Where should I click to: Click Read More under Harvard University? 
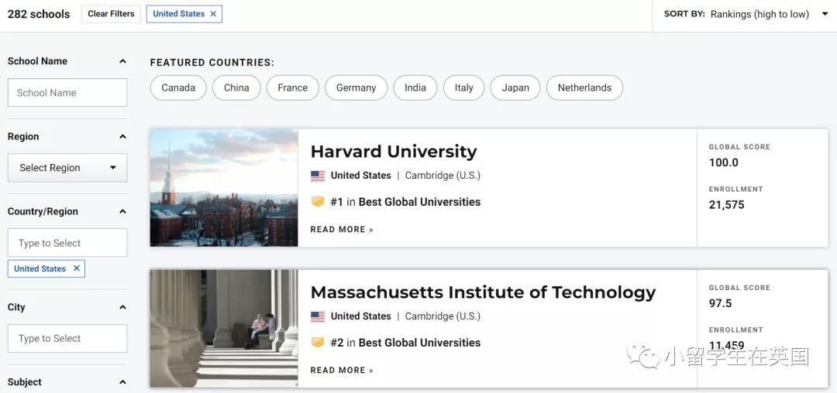coord(342,230)
